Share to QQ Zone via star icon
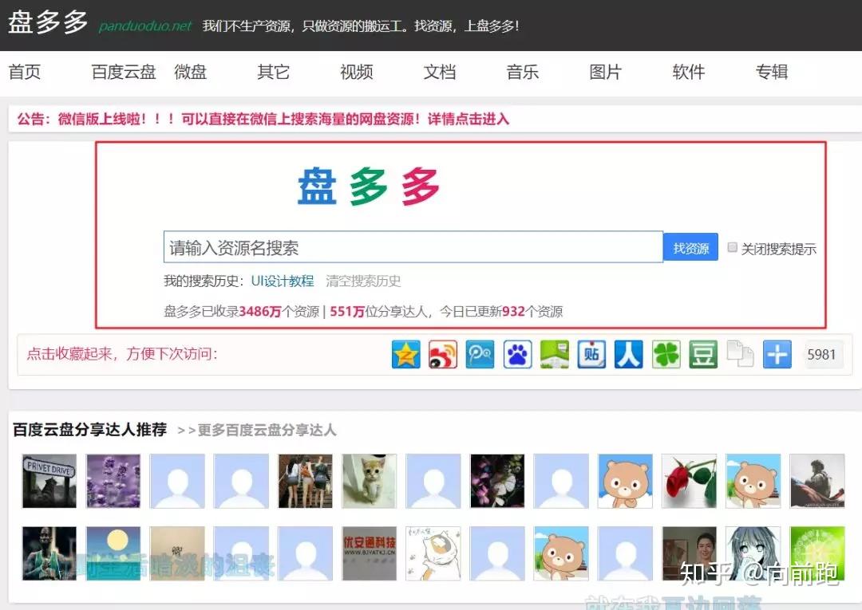This screenshot has width=862, height=610. pos(405,354)
